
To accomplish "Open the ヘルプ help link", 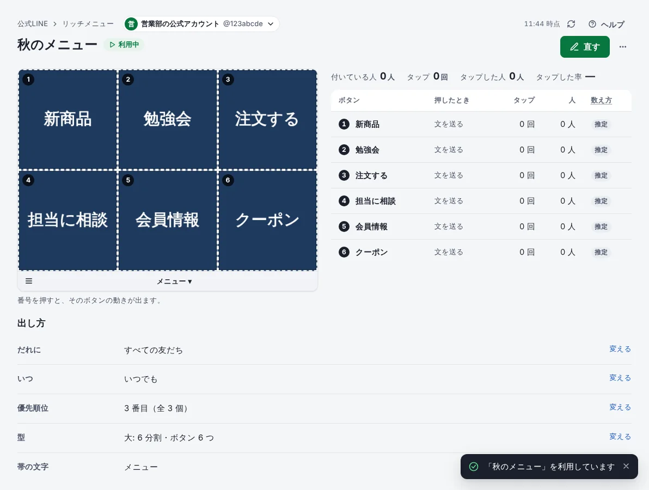I will (607, 24).
